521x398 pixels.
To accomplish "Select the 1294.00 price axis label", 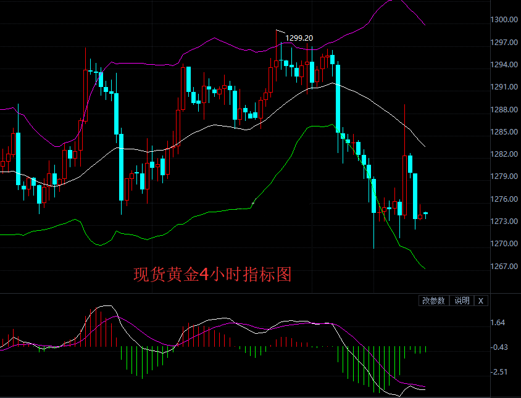I will tap(504, 65).
